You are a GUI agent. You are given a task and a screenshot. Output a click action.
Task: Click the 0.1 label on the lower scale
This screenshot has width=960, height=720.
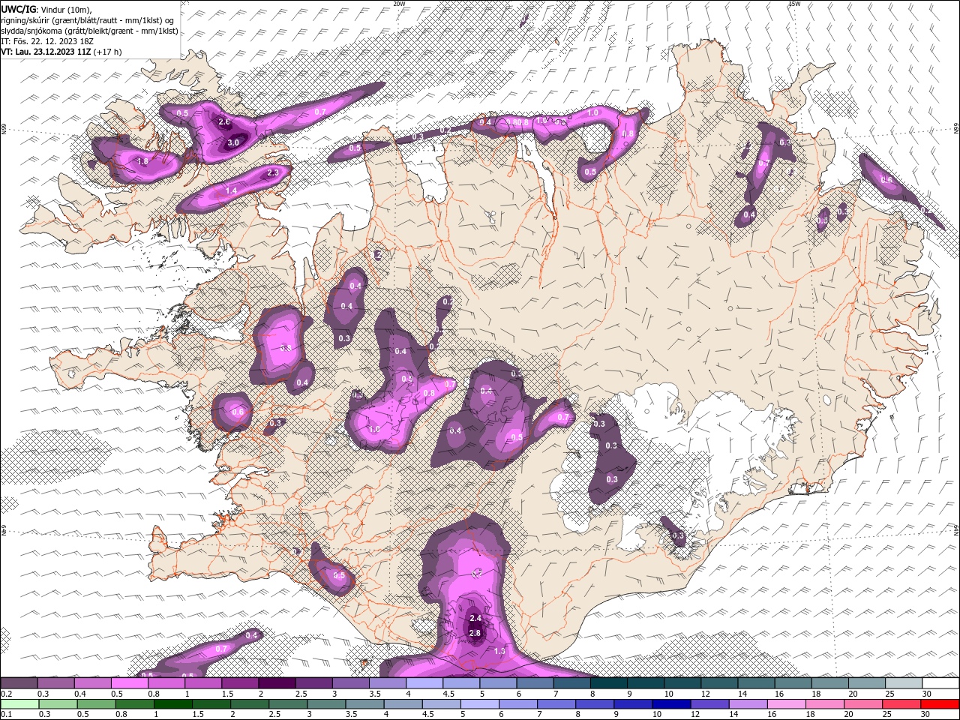(x=7, y=714)
